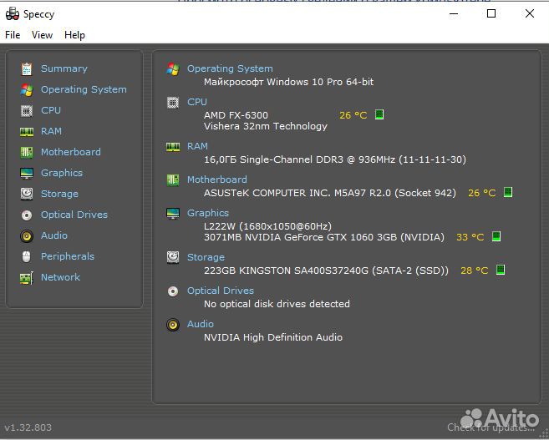
Task: Select Summary in the sidebar
Action: click(64, 68)
